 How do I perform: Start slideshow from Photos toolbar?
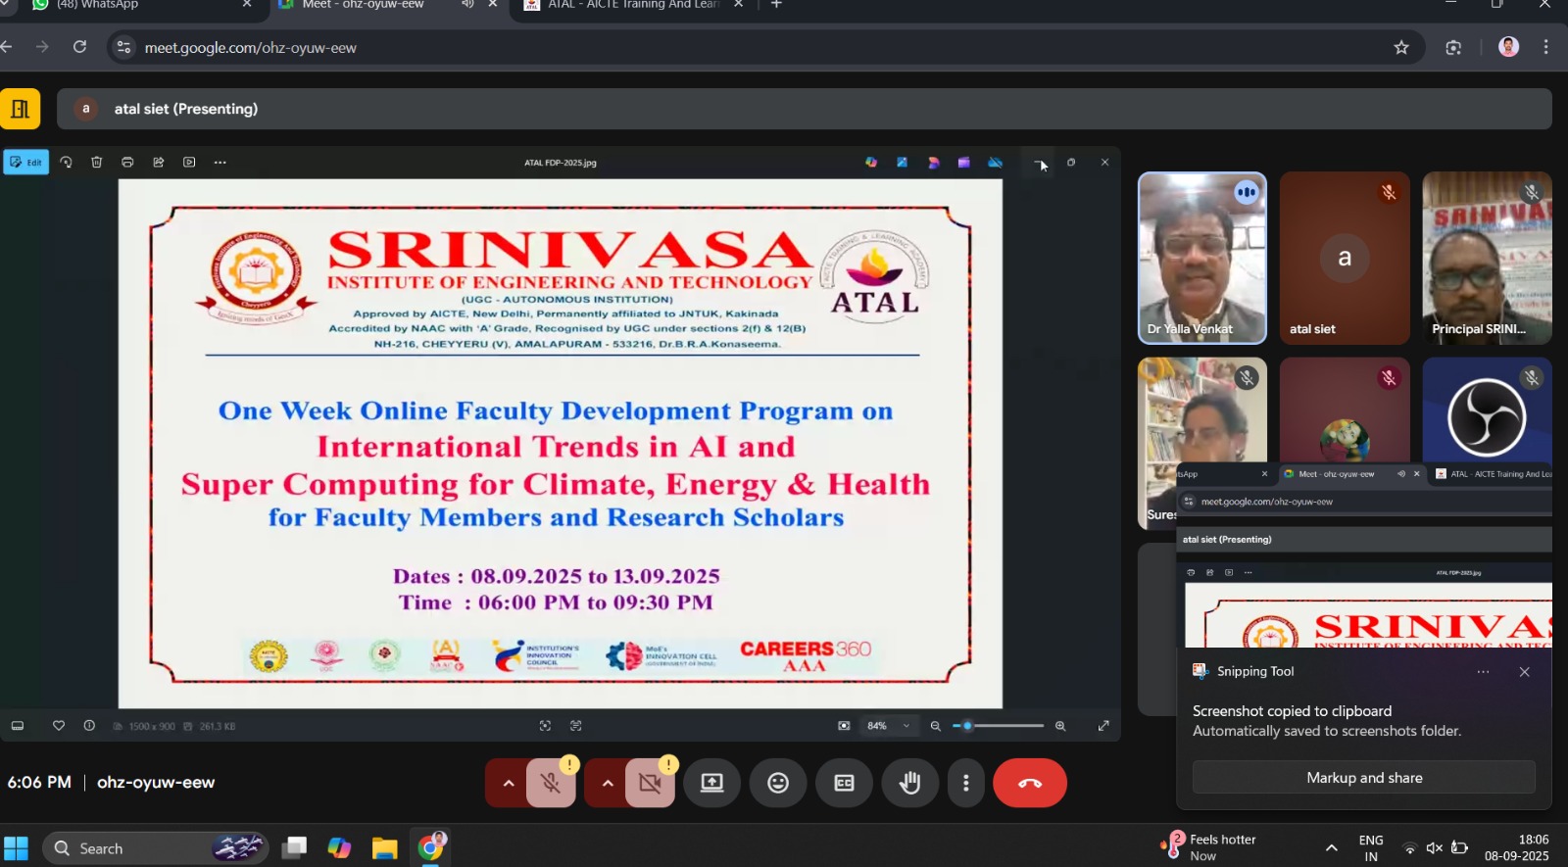pos(189,163)
